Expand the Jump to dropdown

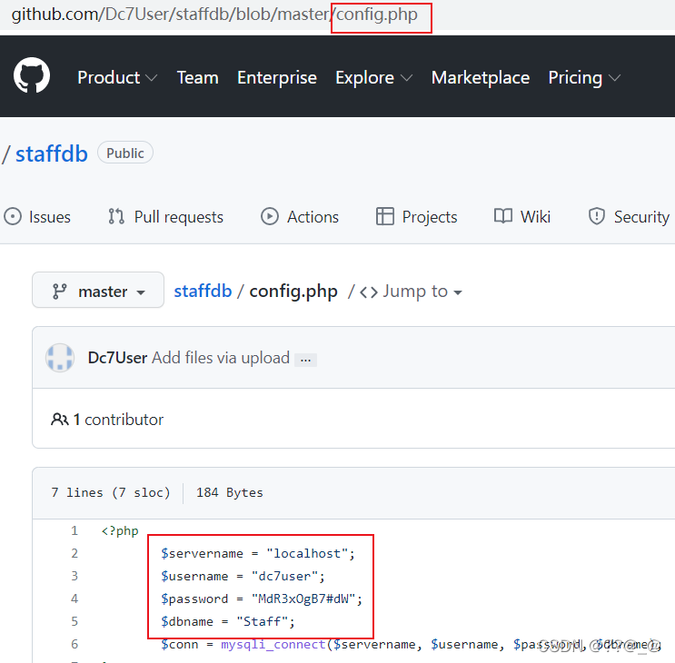point(422,292)
